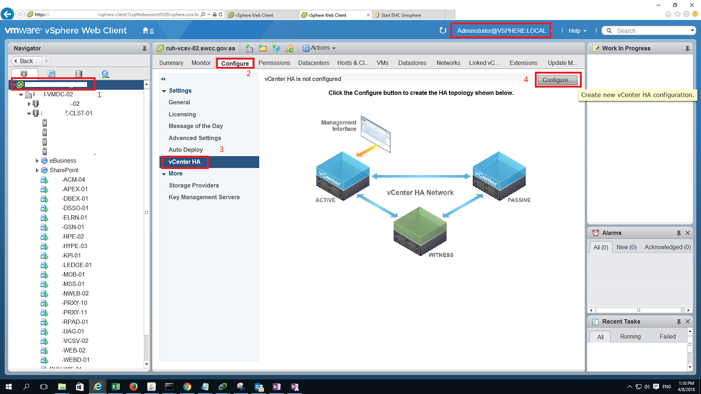Open the Help menu
The image size is (701, 394).
576,30
